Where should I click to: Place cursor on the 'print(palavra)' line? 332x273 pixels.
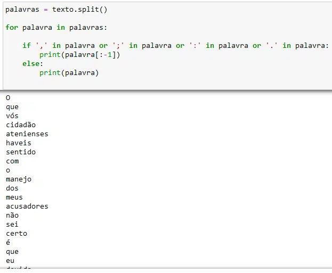(x=69, y=72)
